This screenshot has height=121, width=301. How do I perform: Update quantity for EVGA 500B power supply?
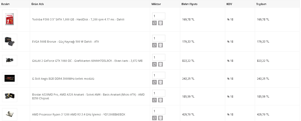[x=154, y=45]
